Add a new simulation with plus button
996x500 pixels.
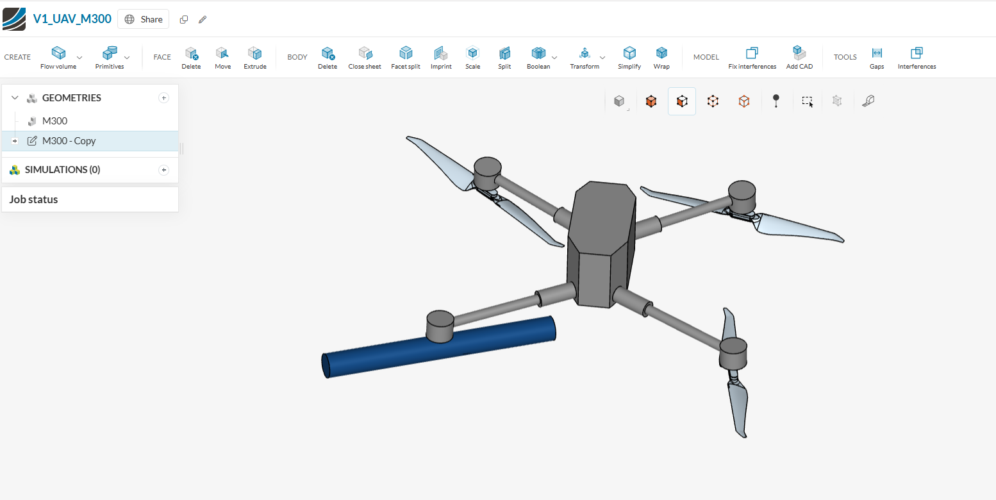point(163,170)
